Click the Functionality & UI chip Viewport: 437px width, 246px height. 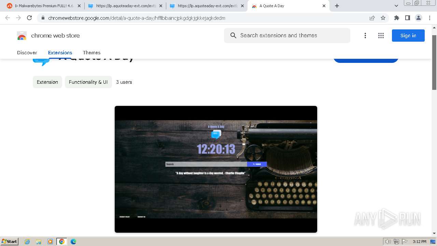point(88,82)
